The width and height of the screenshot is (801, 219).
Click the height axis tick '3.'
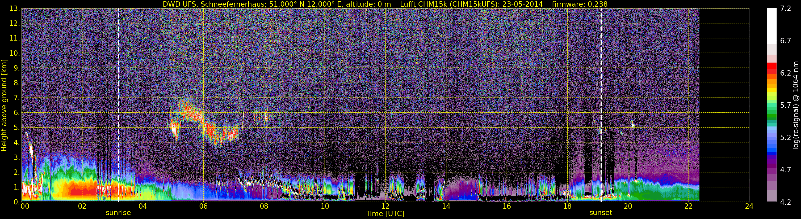click(x=16, y=157)
